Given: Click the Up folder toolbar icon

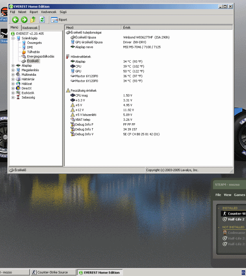Looking at the screenshot, I should 33,20.
